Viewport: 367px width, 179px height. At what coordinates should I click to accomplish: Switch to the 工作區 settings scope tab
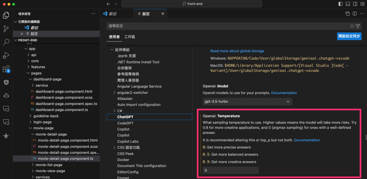click(130, 36)
